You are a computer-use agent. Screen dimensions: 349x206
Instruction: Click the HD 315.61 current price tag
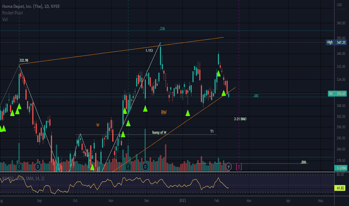tap(337, 94)
